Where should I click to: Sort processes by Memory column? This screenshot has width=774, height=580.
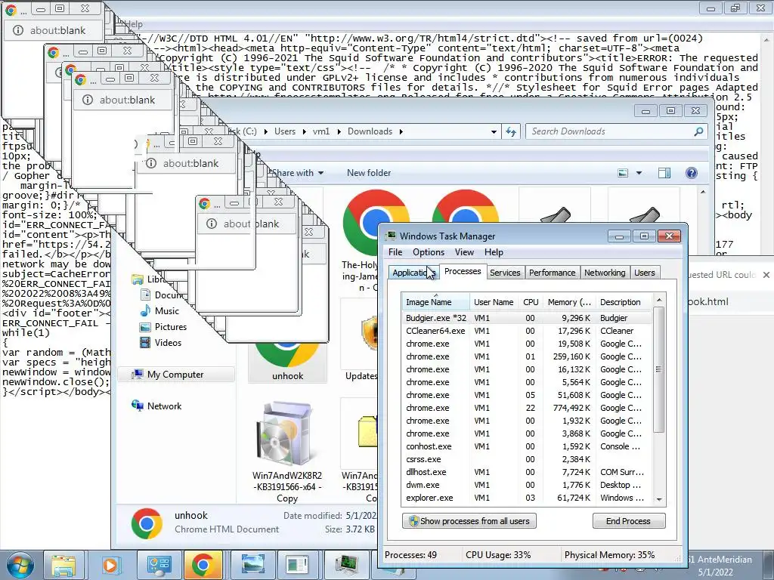(569, 302)
